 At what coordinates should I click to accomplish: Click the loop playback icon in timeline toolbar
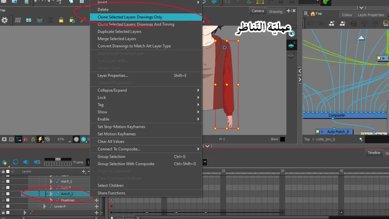point(16,162)
